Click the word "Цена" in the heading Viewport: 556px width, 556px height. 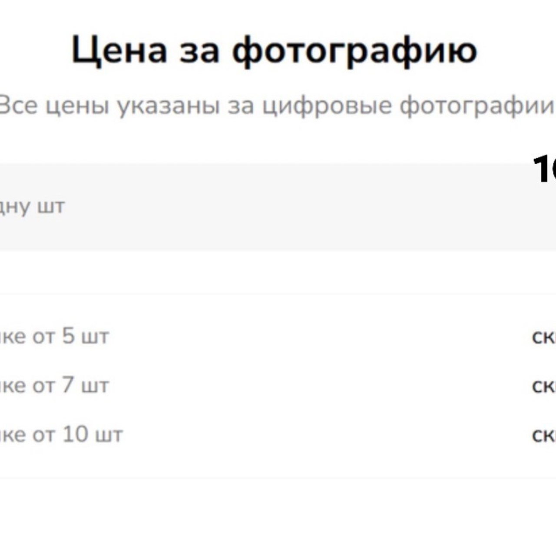[119, 50]
